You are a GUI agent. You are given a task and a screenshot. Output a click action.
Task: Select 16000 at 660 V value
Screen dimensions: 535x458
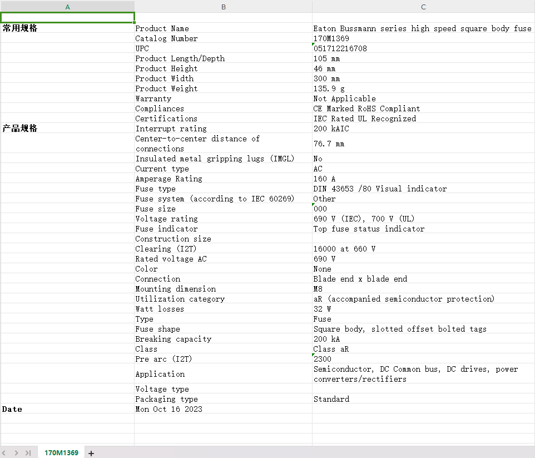click(x=423, y=249)
